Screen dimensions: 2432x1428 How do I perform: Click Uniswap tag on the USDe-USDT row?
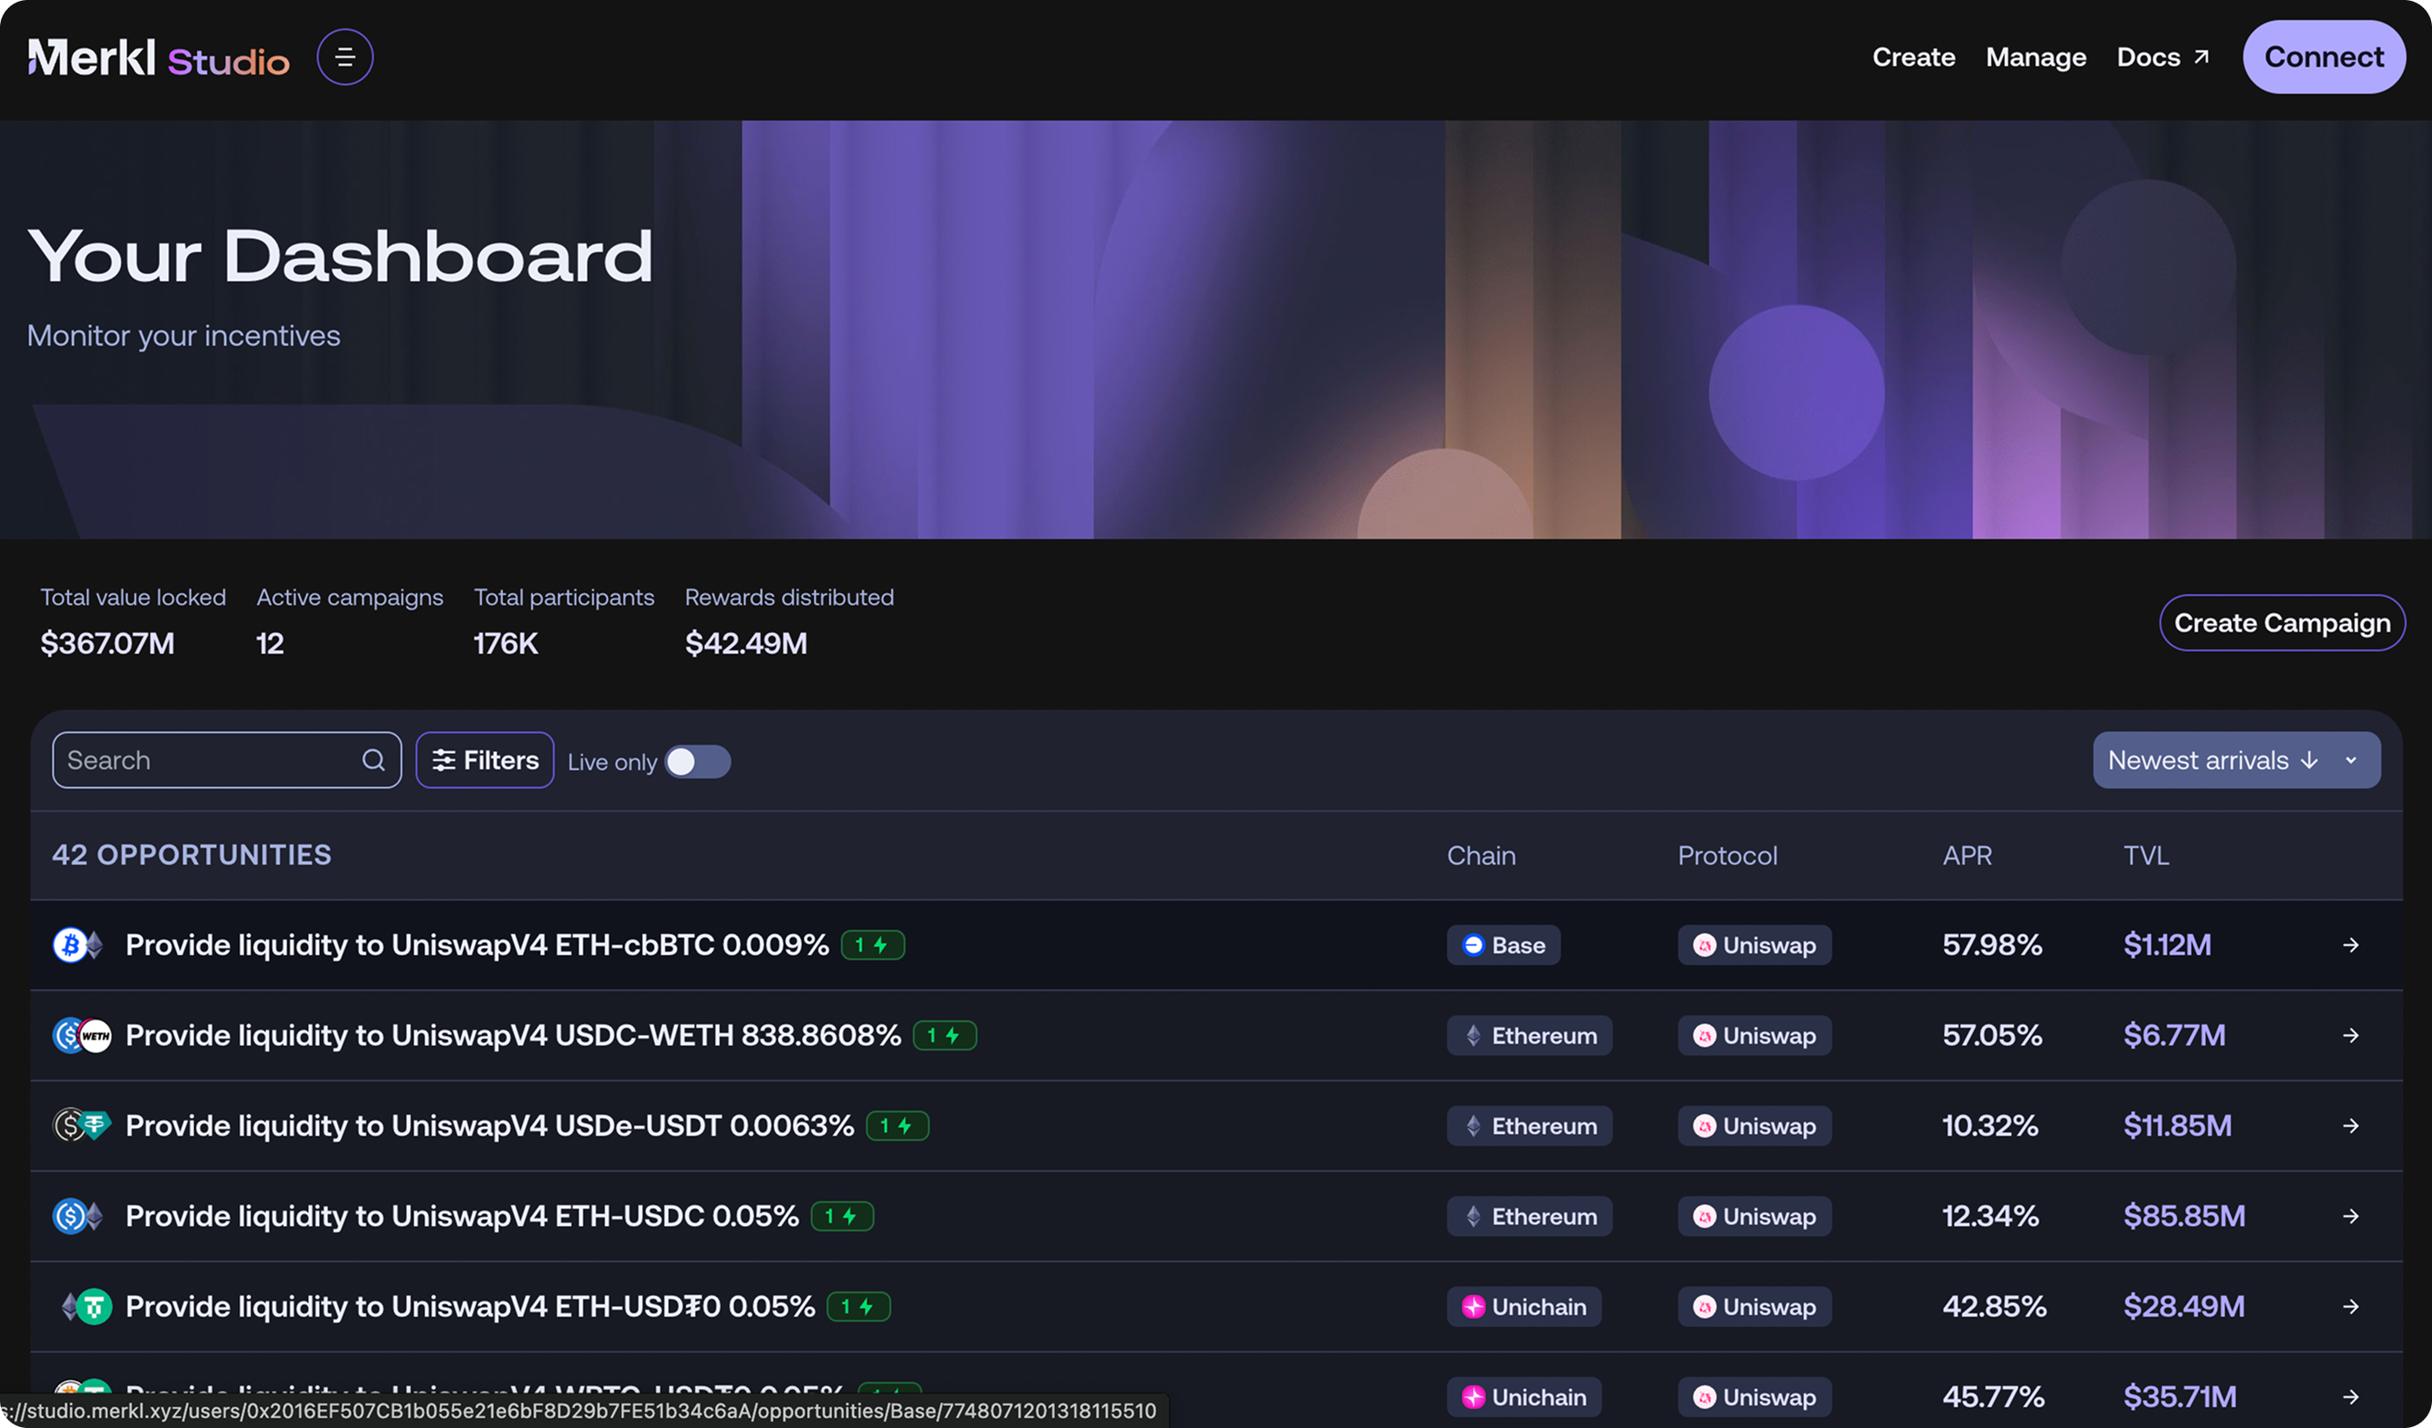[1754, 1125]
